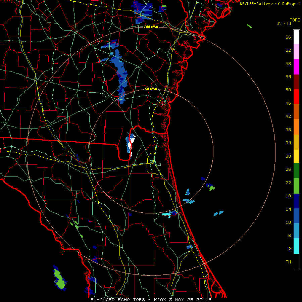Click the '6' legend value
Image resolution: width=302 pixels, height=302 pixels.
pos(290,236)
